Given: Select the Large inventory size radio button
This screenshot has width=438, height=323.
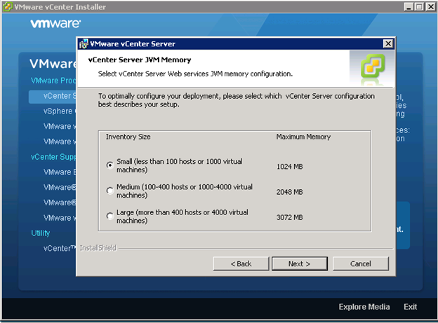Looking at the screenshot, I should (110, 216).
